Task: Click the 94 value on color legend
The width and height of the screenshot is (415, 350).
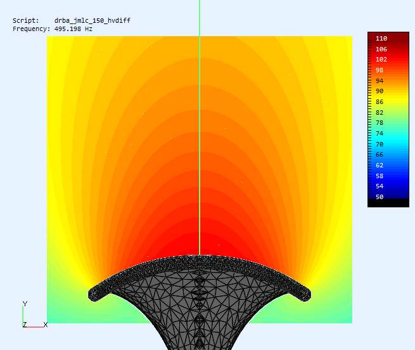Action: [380, 81]
